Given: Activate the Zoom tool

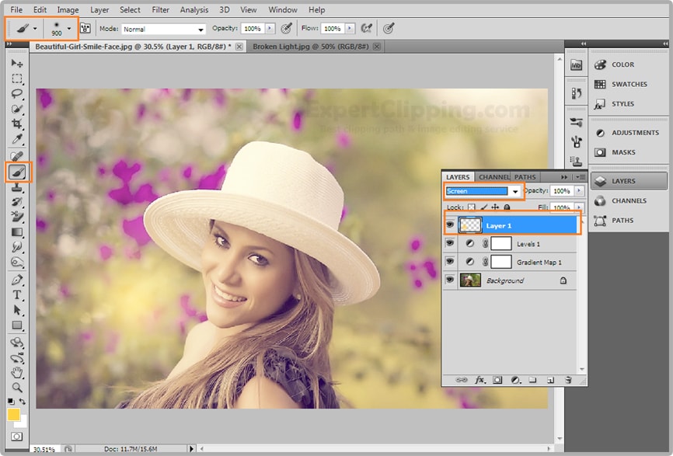Looking at the screenshot, I should 17,387.
